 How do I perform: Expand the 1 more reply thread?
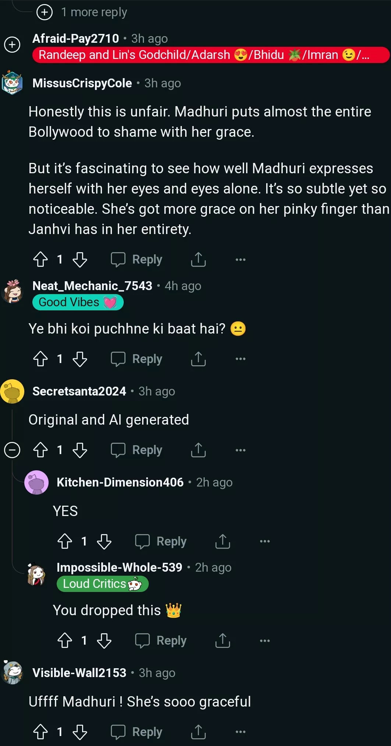coord(45,12)
